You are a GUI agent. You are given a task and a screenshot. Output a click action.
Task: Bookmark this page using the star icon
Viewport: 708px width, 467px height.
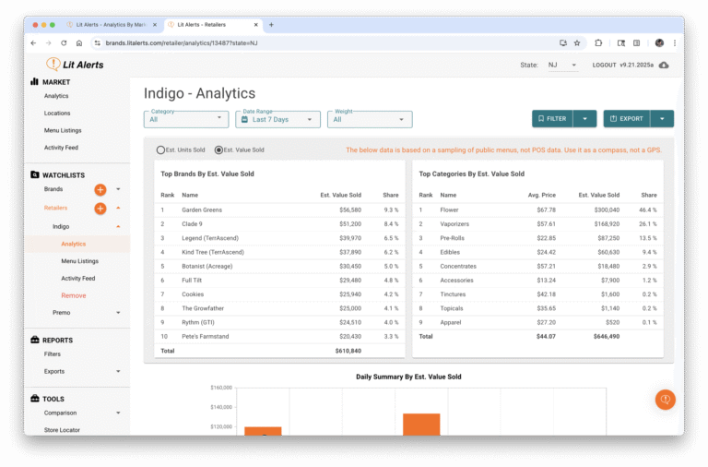click(x=577, y=42)
